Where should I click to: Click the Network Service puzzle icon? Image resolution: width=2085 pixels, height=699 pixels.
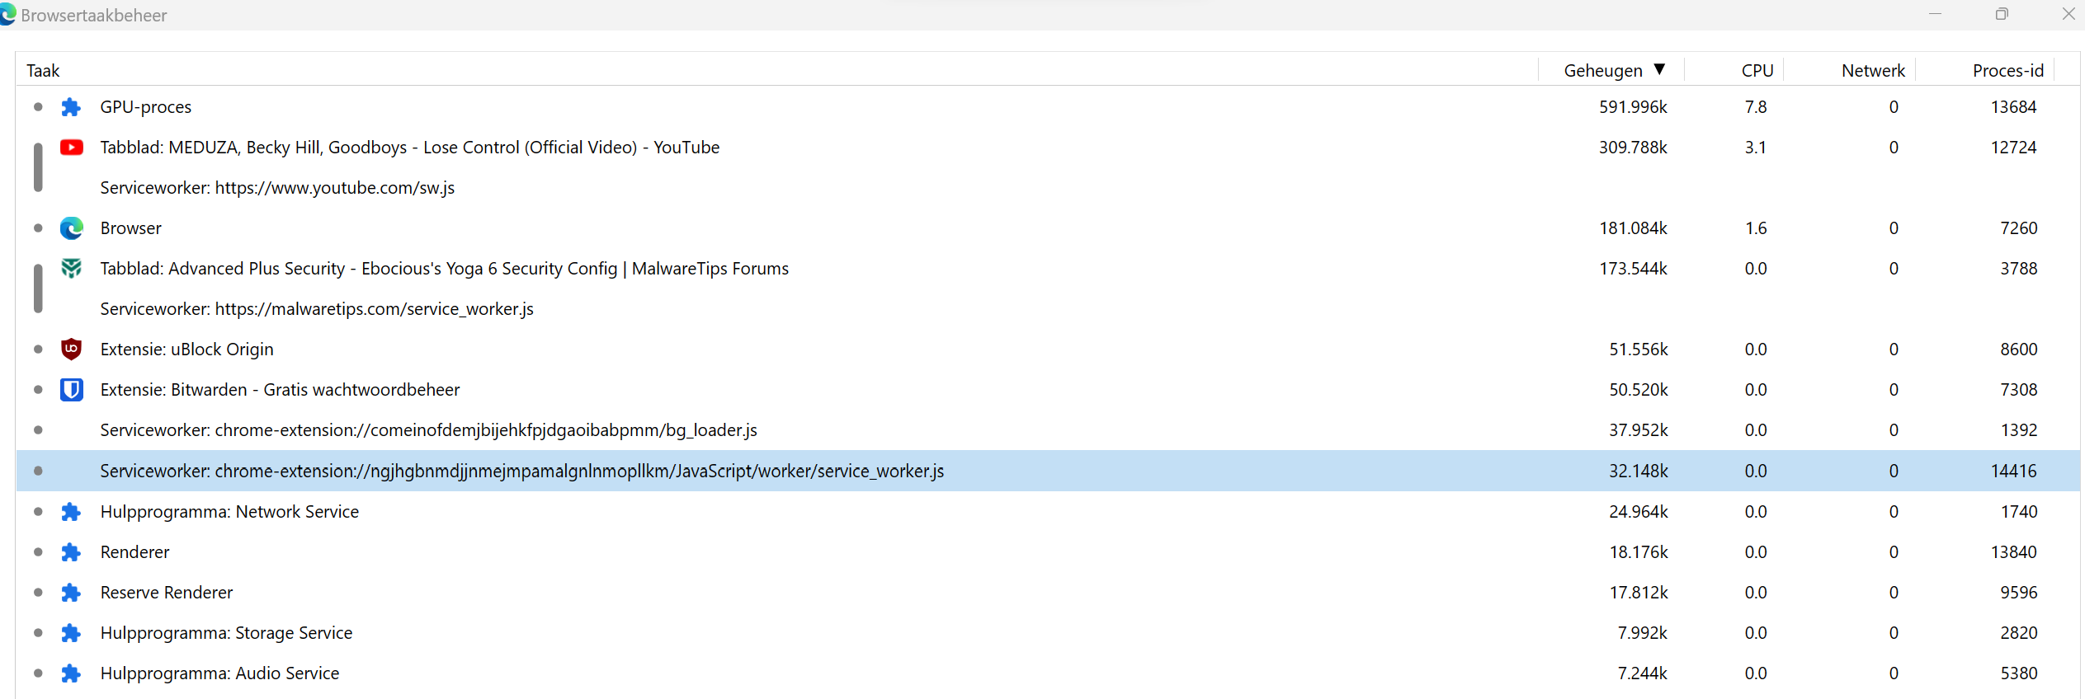tap(72, 512)
